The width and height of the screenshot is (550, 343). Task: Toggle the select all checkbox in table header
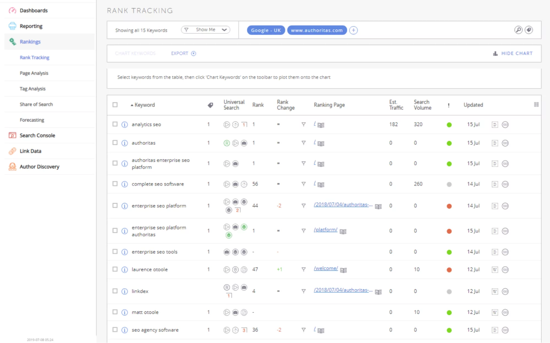click(115, 105)
